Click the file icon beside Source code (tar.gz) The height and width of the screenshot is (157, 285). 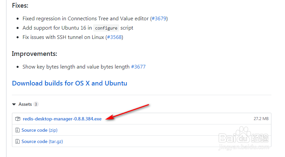(x=18, y=141)
